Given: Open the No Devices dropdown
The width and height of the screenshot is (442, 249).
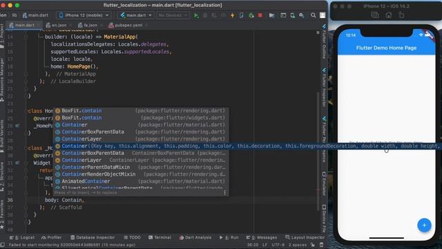Looking at the screenshot, I should (x=173, y=15).
